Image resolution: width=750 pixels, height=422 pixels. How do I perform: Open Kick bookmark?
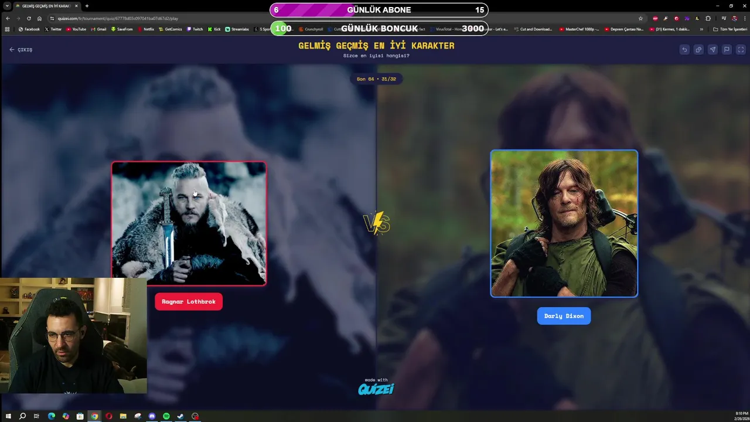(x=214, y=29)
